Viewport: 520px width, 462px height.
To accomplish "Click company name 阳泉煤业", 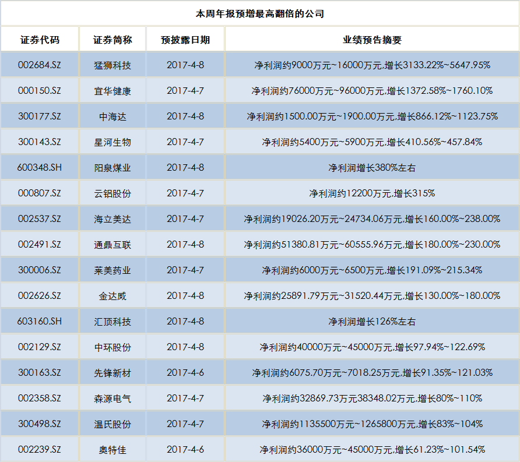I will [113, 168].
